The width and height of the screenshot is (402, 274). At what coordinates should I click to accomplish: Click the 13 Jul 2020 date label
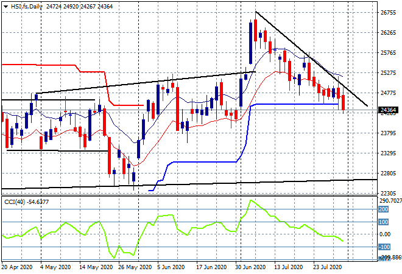click(x=289, y=267)
